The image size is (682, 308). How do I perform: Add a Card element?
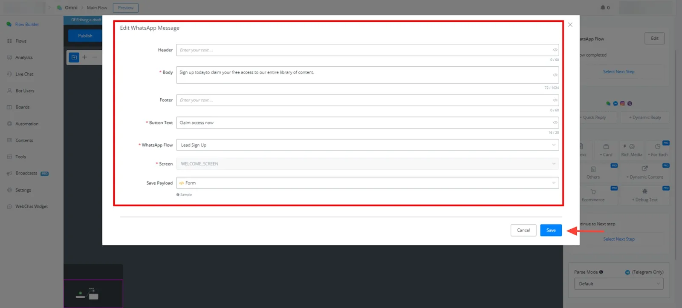point(606,150)
